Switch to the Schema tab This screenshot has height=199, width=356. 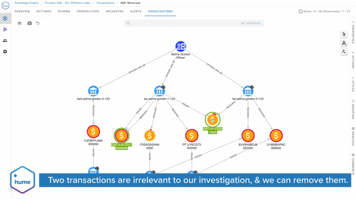click(x=64, y=11)
